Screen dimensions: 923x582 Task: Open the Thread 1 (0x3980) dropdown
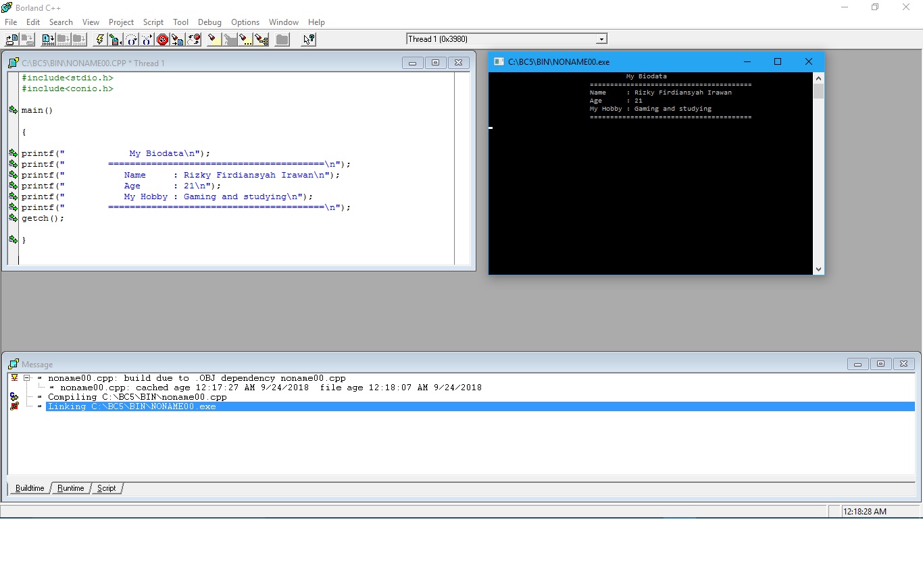click(x=601, y=38)
